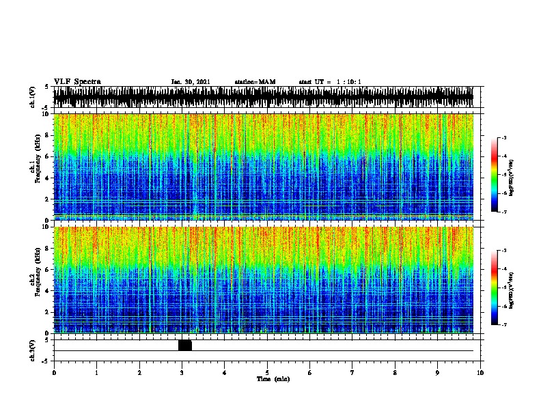Viewport: 541px width, 418px height.
Task: Click the ch.2 color scale bar
Action: tap(494, 288)
